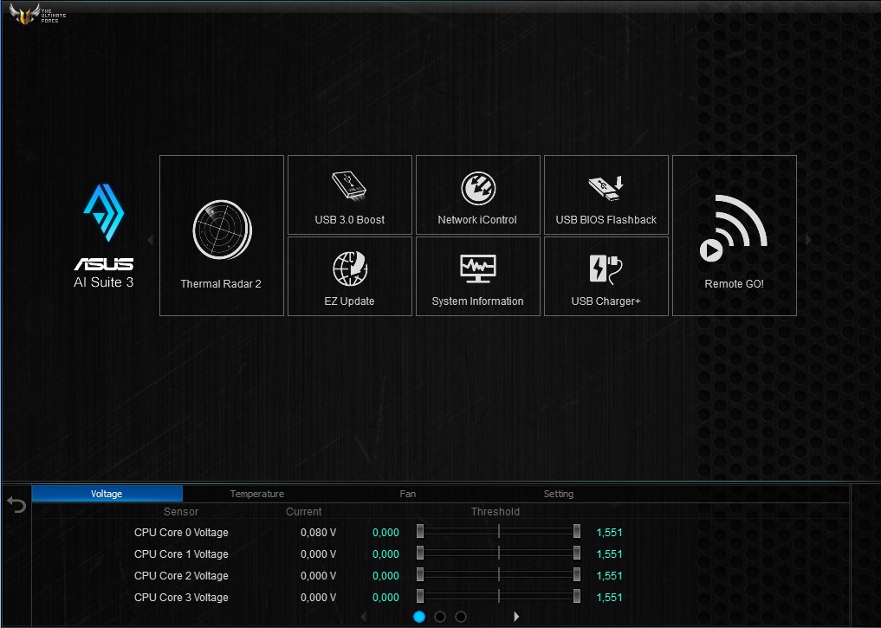Click the back arrow in monitor panel
Screen dimensions: 881x628
tap(16, 505)
